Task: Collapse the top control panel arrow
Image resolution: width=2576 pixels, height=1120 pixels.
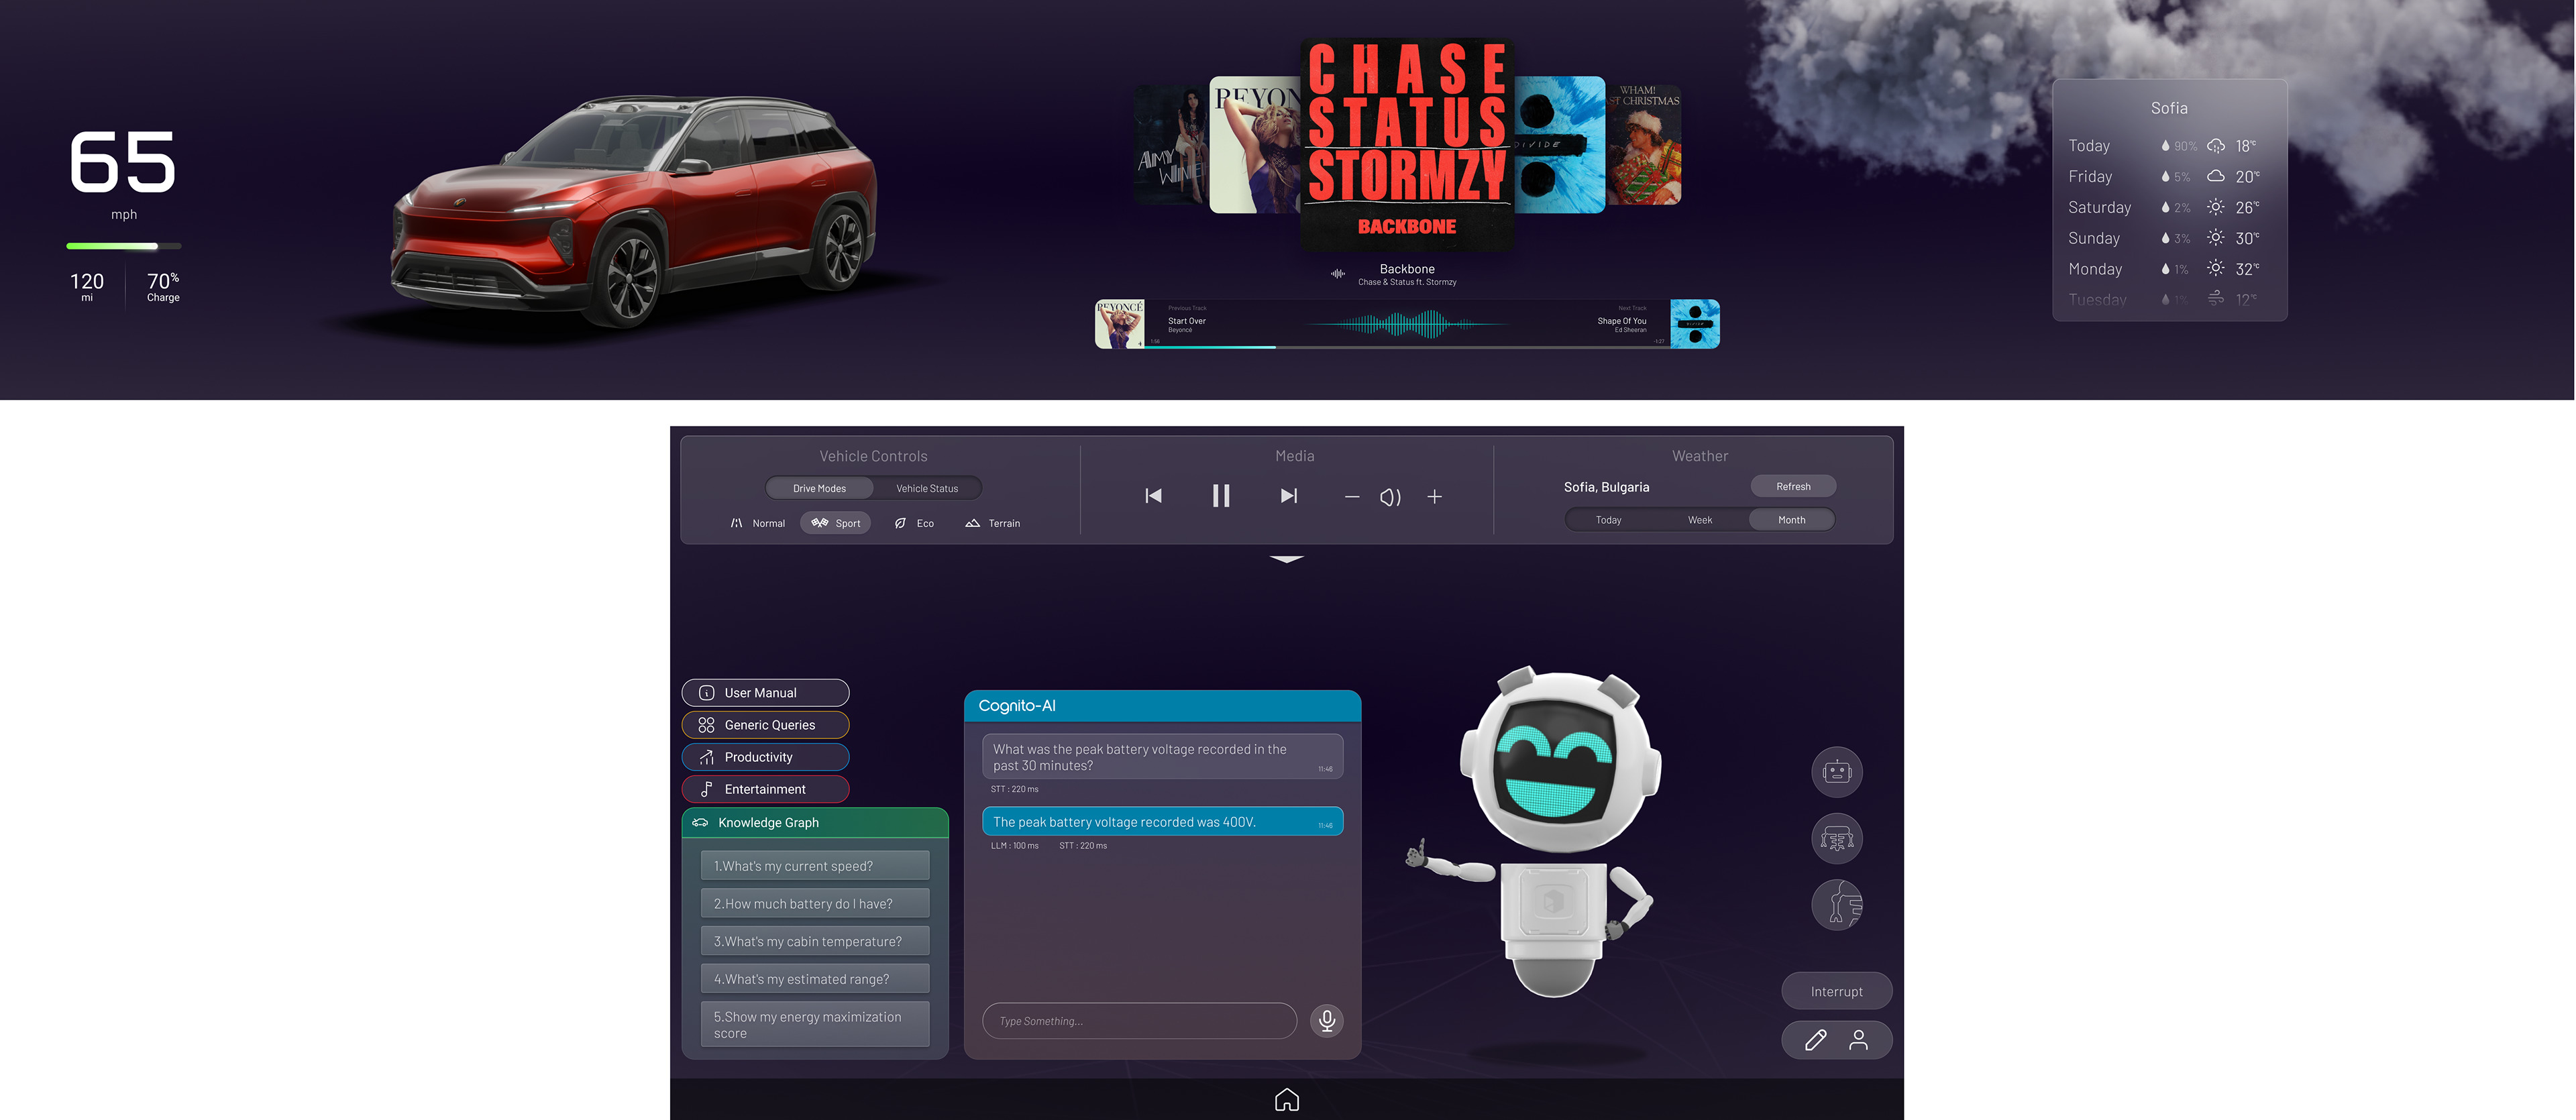Action: [1287, 559]
